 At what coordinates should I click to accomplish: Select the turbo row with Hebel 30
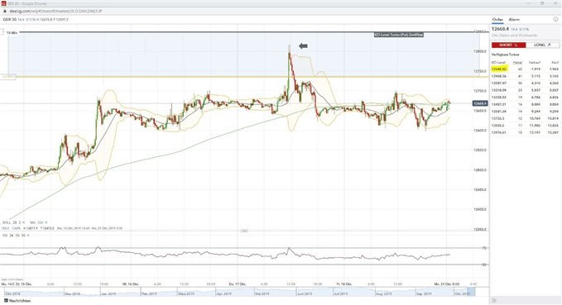point(525,83)
